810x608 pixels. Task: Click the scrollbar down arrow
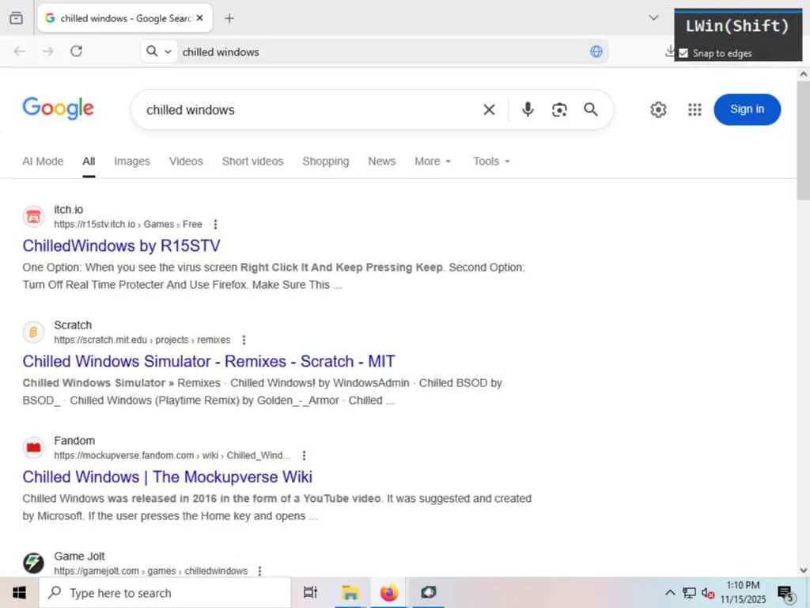tap(804, 570)
